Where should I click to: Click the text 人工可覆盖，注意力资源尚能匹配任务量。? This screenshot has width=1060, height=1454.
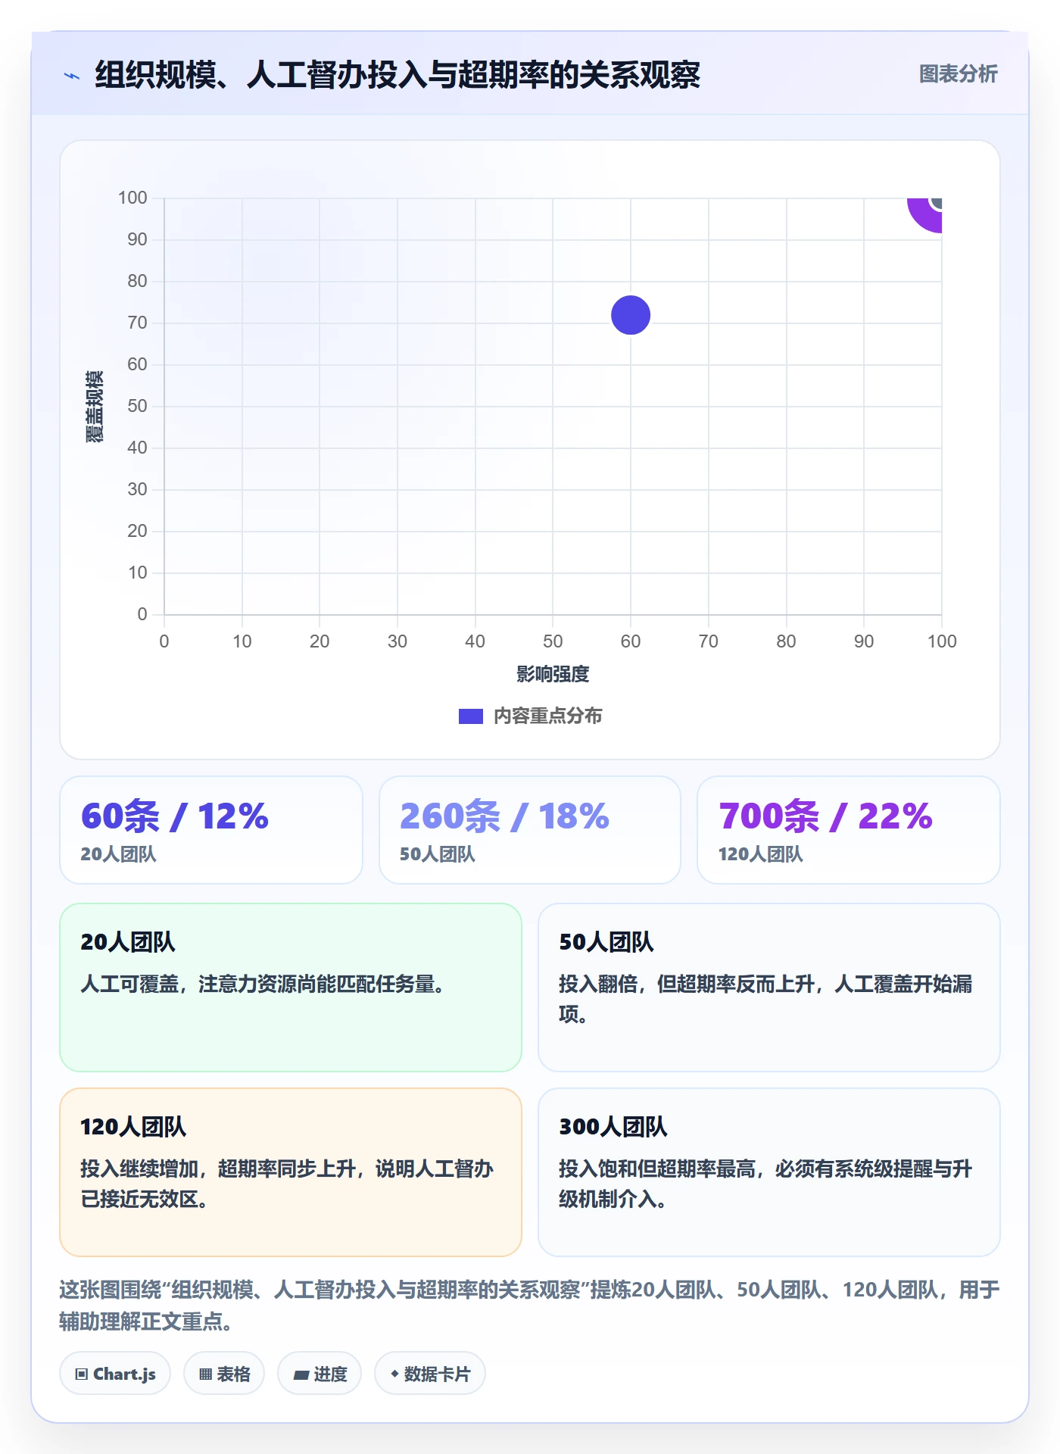pos(263,984)
